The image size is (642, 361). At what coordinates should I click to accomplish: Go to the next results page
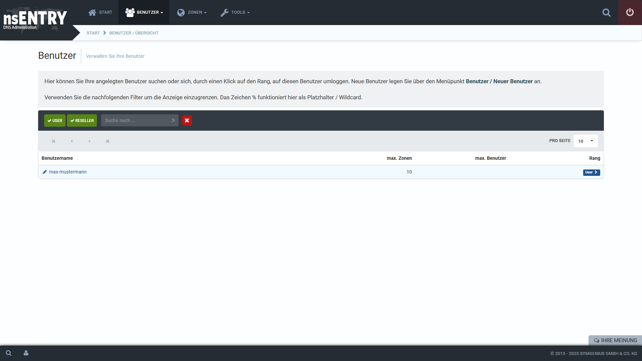89,141
